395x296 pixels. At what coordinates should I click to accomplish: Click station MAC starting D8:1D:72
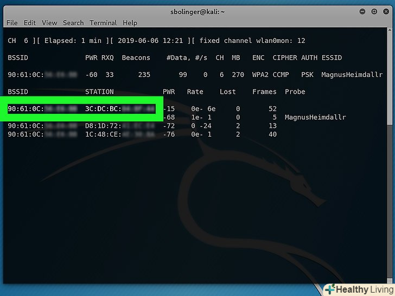tap(120, 126)
